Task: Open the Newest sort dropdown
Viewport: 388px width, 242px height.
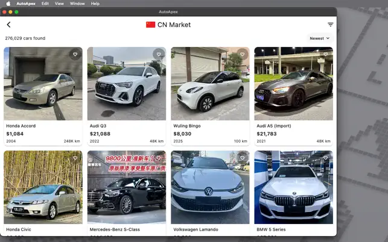Action: 319,39
